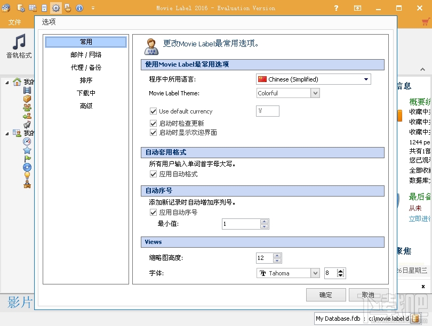Image resolution: width=432 pixels, height=326 pixels.
Task: Disable 启动时检查更新
Action: (x=154, y=123)
